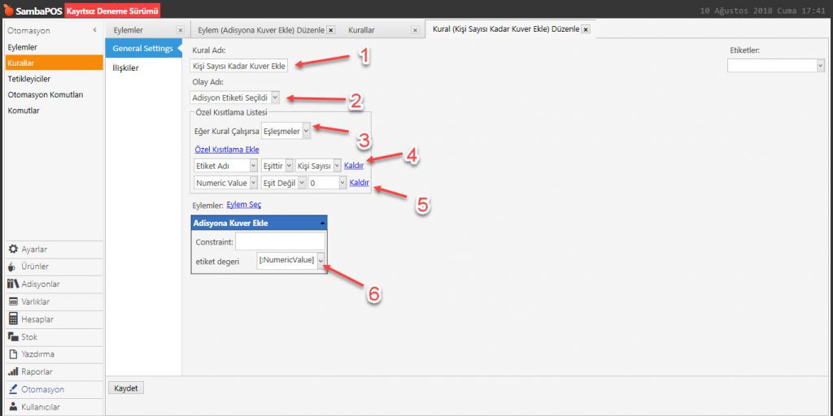Open Ayarlar settings gear icon
This screenshot has width=833, height=416.
(13, 249)
